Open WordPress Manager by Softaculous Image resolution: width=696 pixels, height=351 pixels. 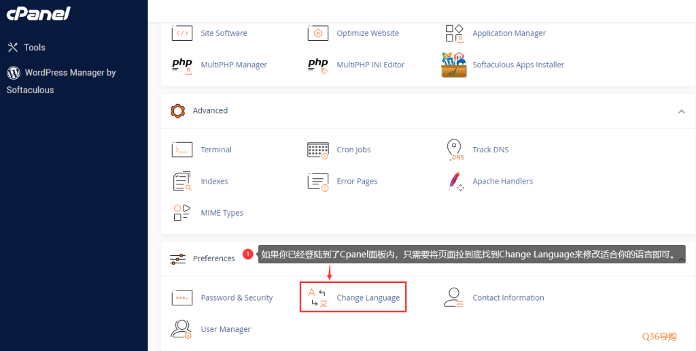point(61,81)
